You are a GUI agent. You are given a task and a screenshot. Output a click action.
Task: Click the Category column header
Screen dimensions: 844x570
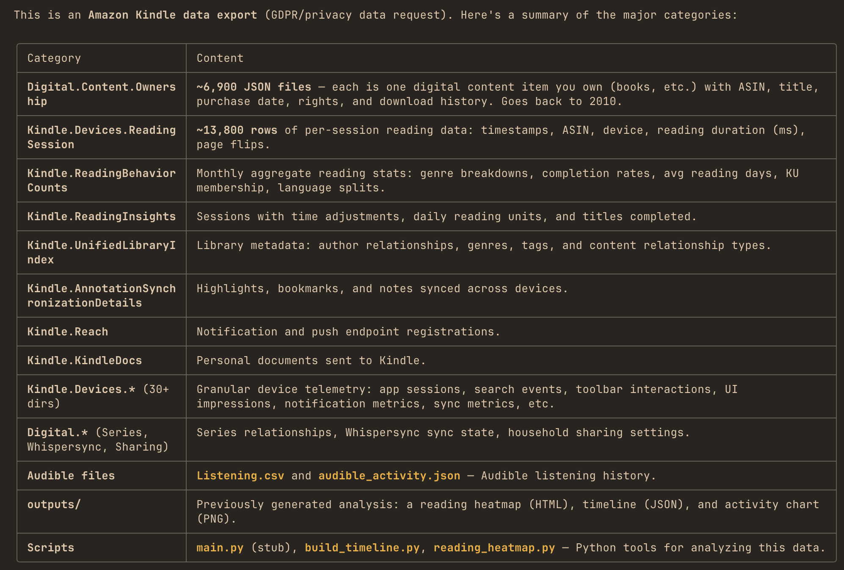[54, 58]
